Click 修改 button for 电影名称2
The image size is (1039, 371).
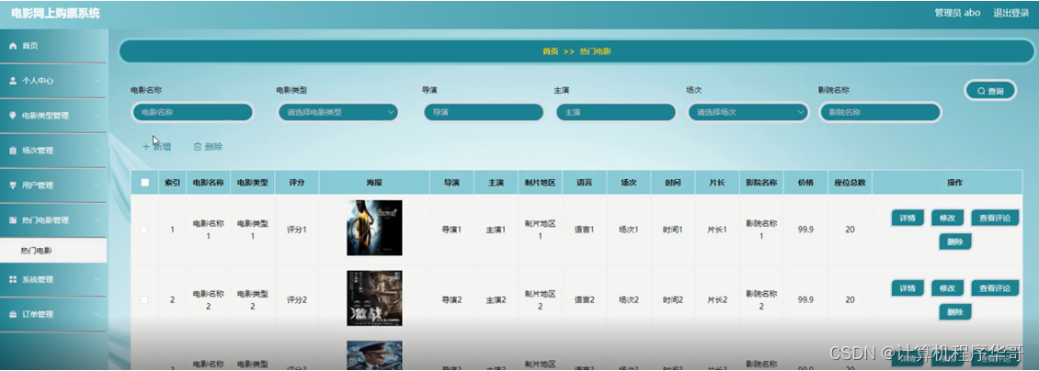pyautogui.click(x=948, y=287)
